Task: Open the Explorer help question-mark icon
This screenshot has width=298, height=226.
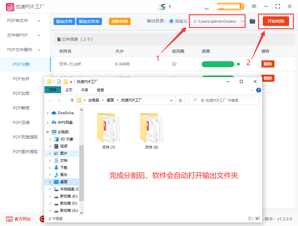Action: tap(258, 90)
